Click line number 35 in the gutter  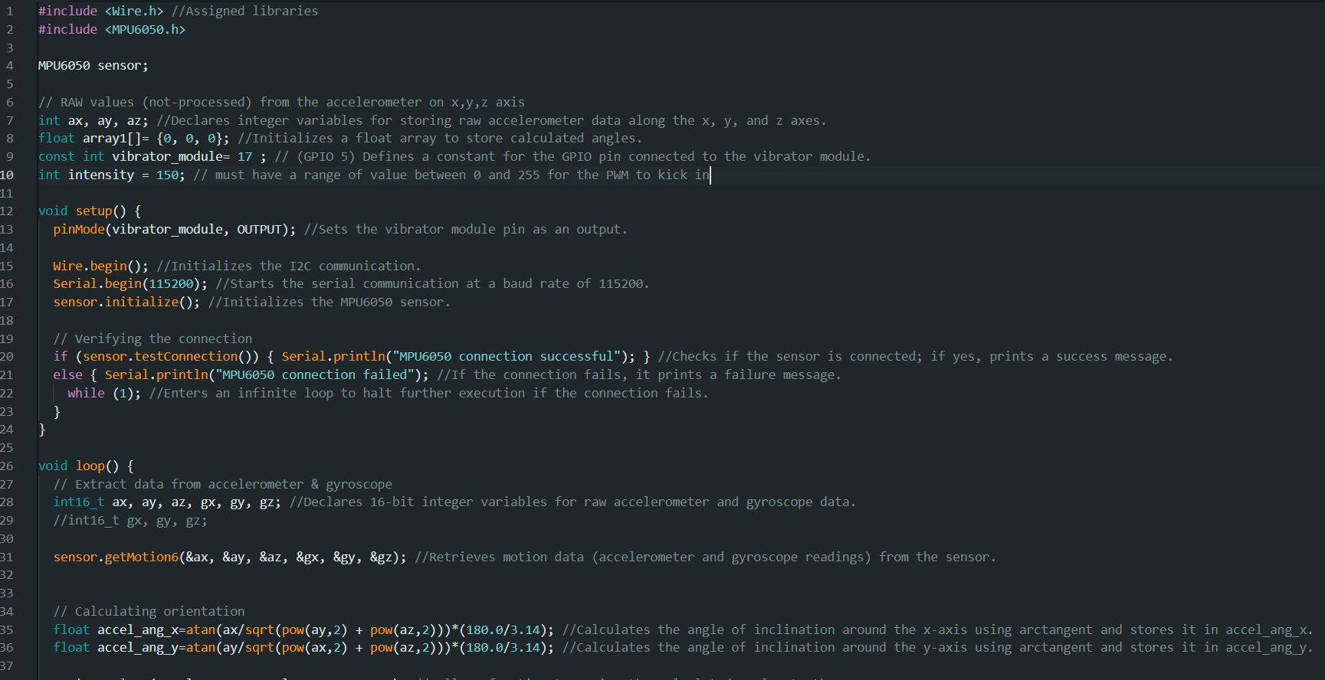click(7, 630)
